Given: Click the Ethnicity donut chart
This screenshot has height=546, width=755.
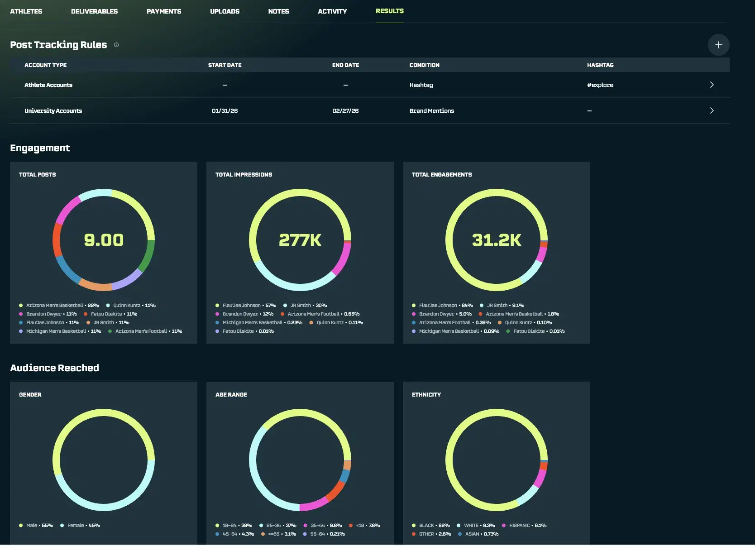Looking at the screenshot, I should pyautogui.click(x=497, y=460).
